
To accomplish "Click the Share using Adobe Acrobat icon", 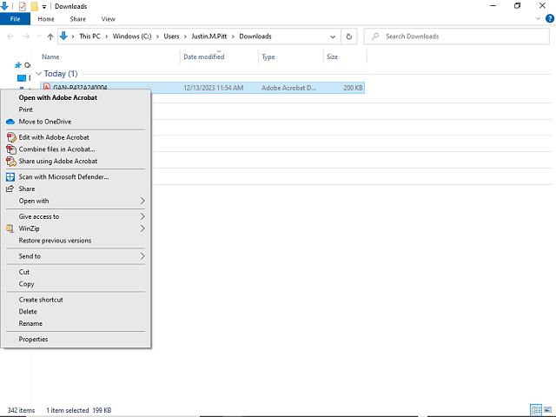I will click(x=10, y=162).
